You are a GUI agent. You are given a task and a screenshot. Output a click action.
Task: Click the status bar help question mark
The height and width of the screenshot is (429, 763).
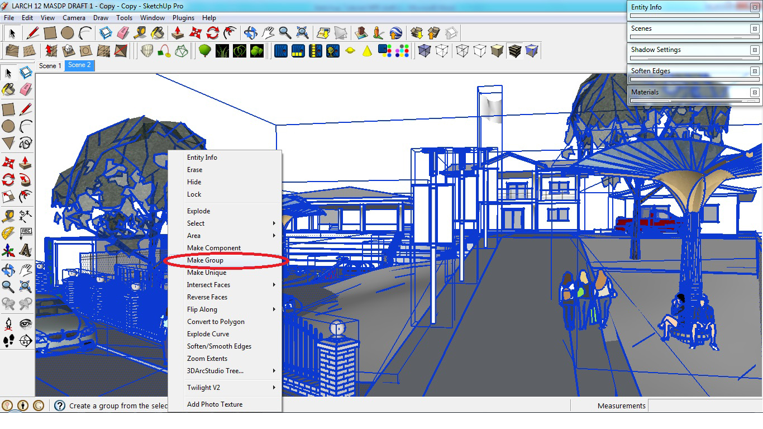59,406
